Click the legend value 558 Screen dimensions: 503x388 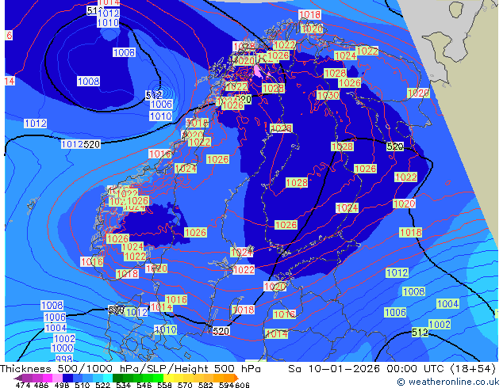click(x=164, y=385)
